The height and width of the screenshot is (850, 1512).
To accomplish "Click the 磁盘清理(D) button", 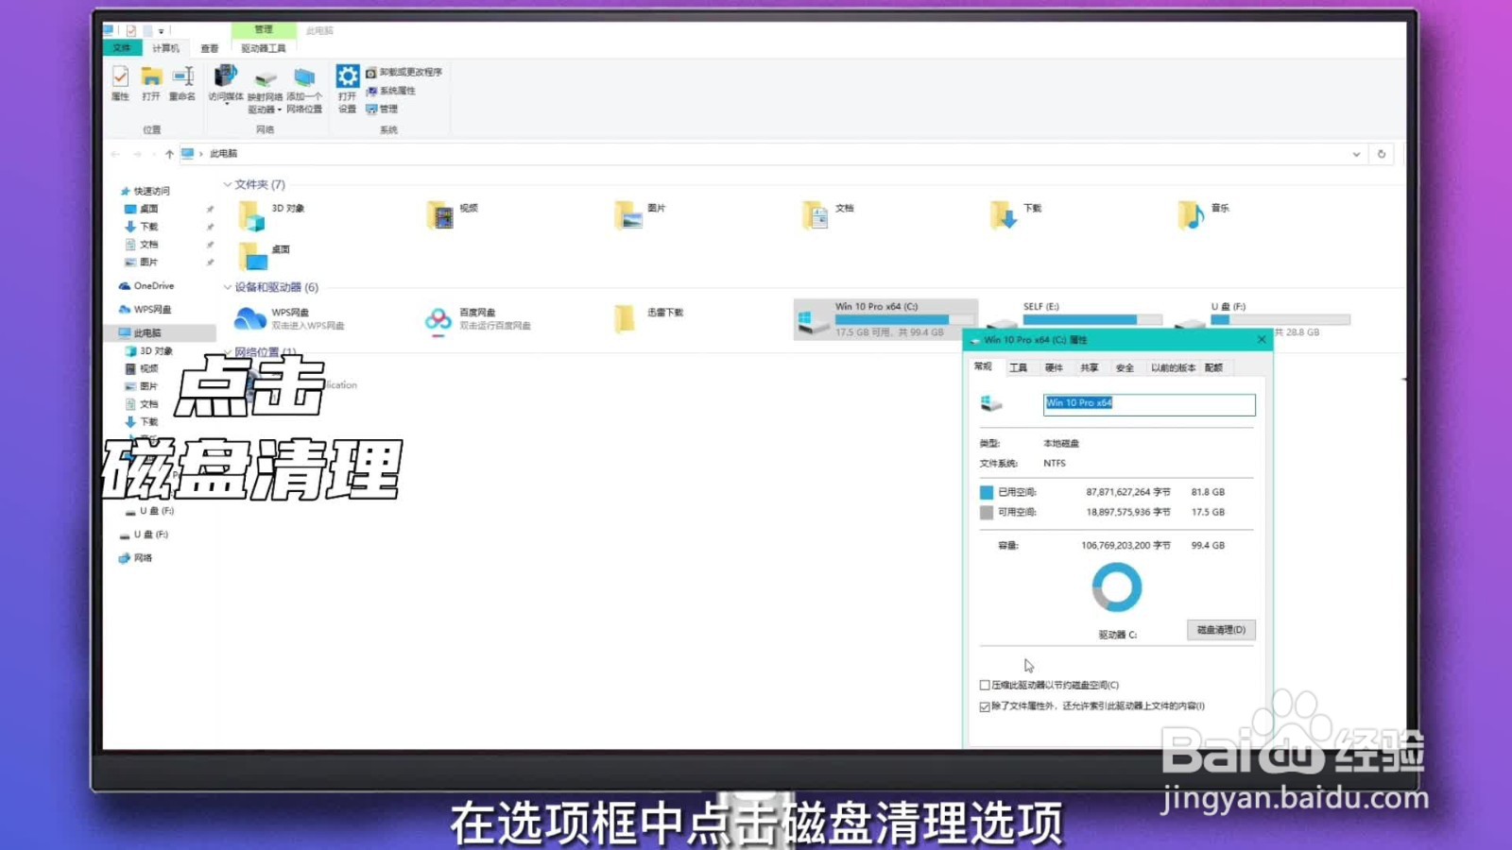I will click(1220, 630).
